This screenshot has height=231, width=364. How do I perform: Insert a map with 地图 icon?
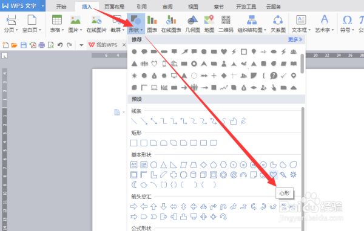[x=209, y=24]
